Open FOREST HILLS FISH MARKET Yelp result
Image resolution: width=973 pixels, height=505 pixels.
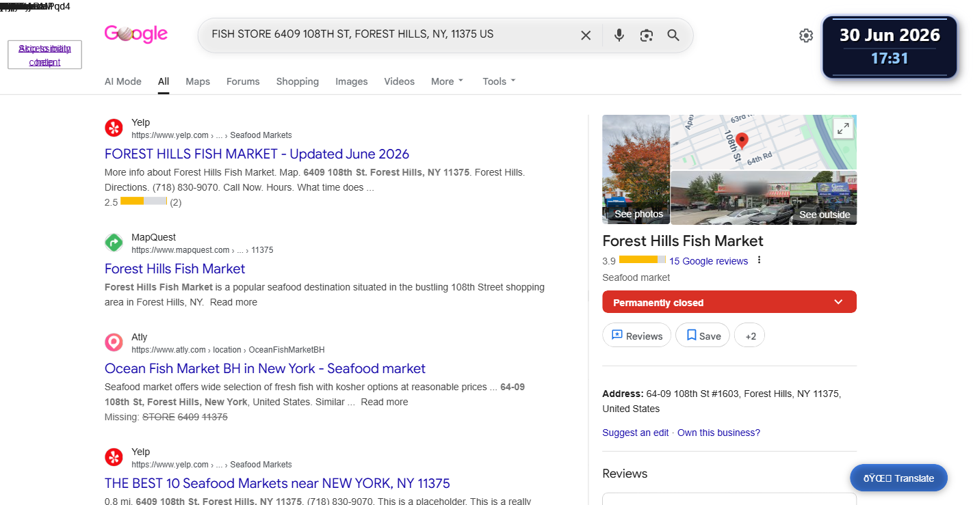point(257,154)
